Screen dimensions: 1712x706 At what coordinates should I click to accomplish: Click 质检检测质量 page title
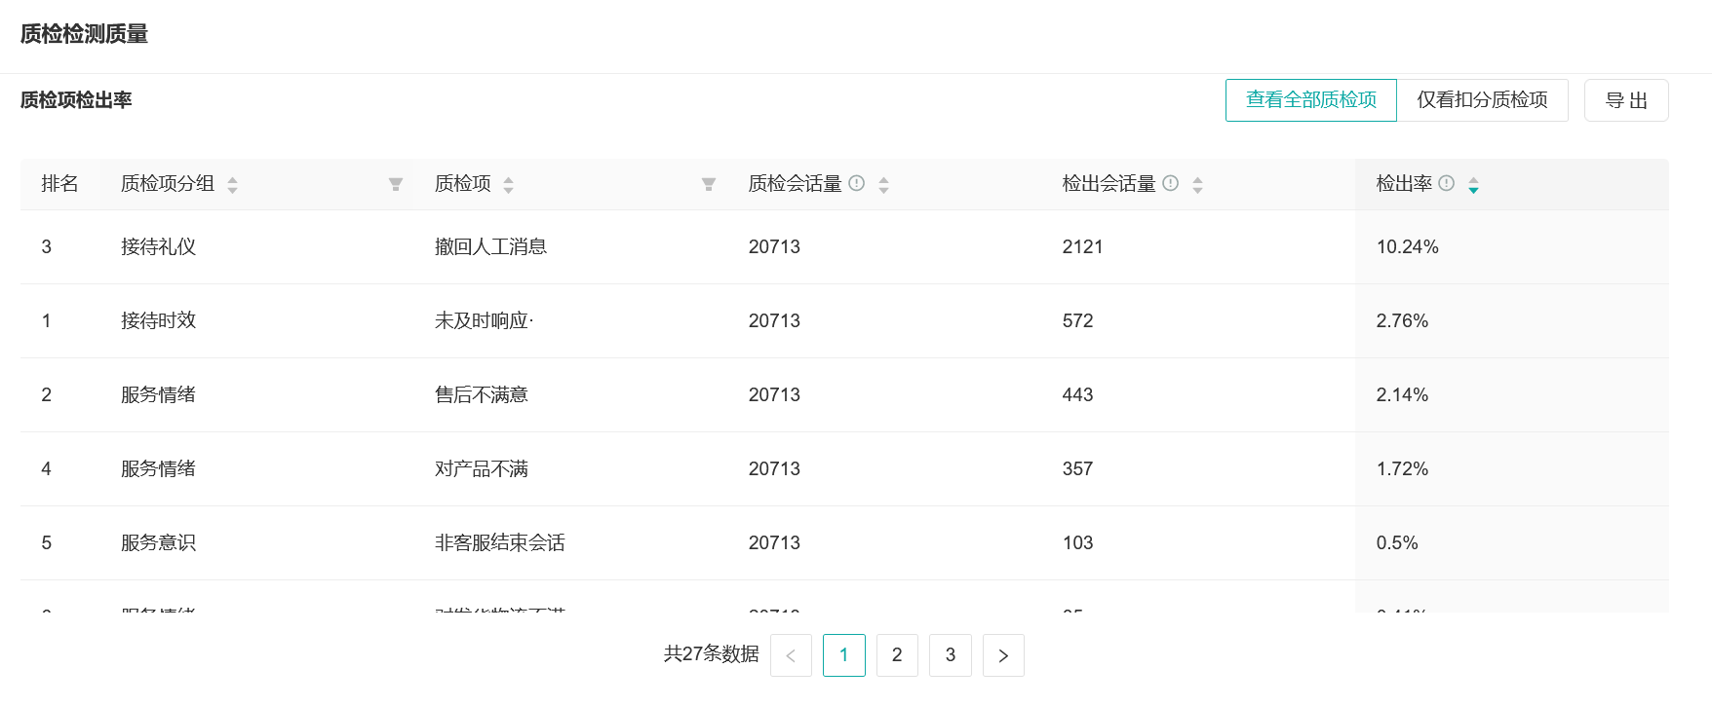84,34
